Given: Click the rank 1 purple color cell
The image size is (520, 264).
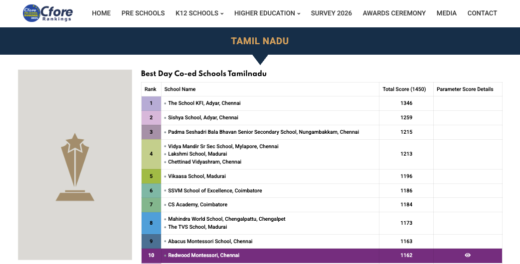Looking at the screenshot, I should tap(151, 103).
